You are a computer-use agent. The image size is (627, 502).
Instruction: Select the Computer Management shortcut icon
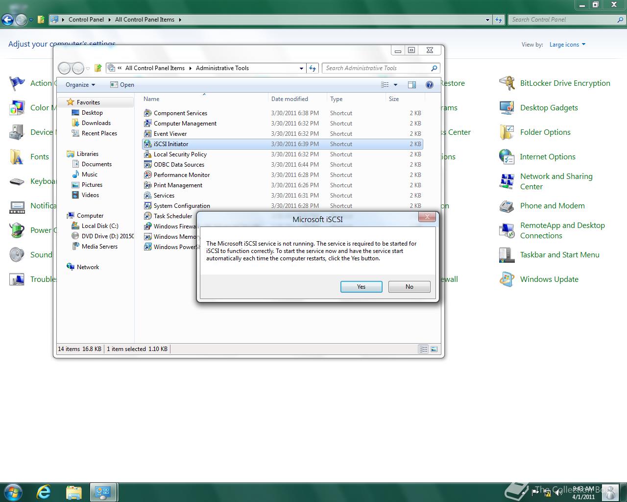(x=148, y=124)
